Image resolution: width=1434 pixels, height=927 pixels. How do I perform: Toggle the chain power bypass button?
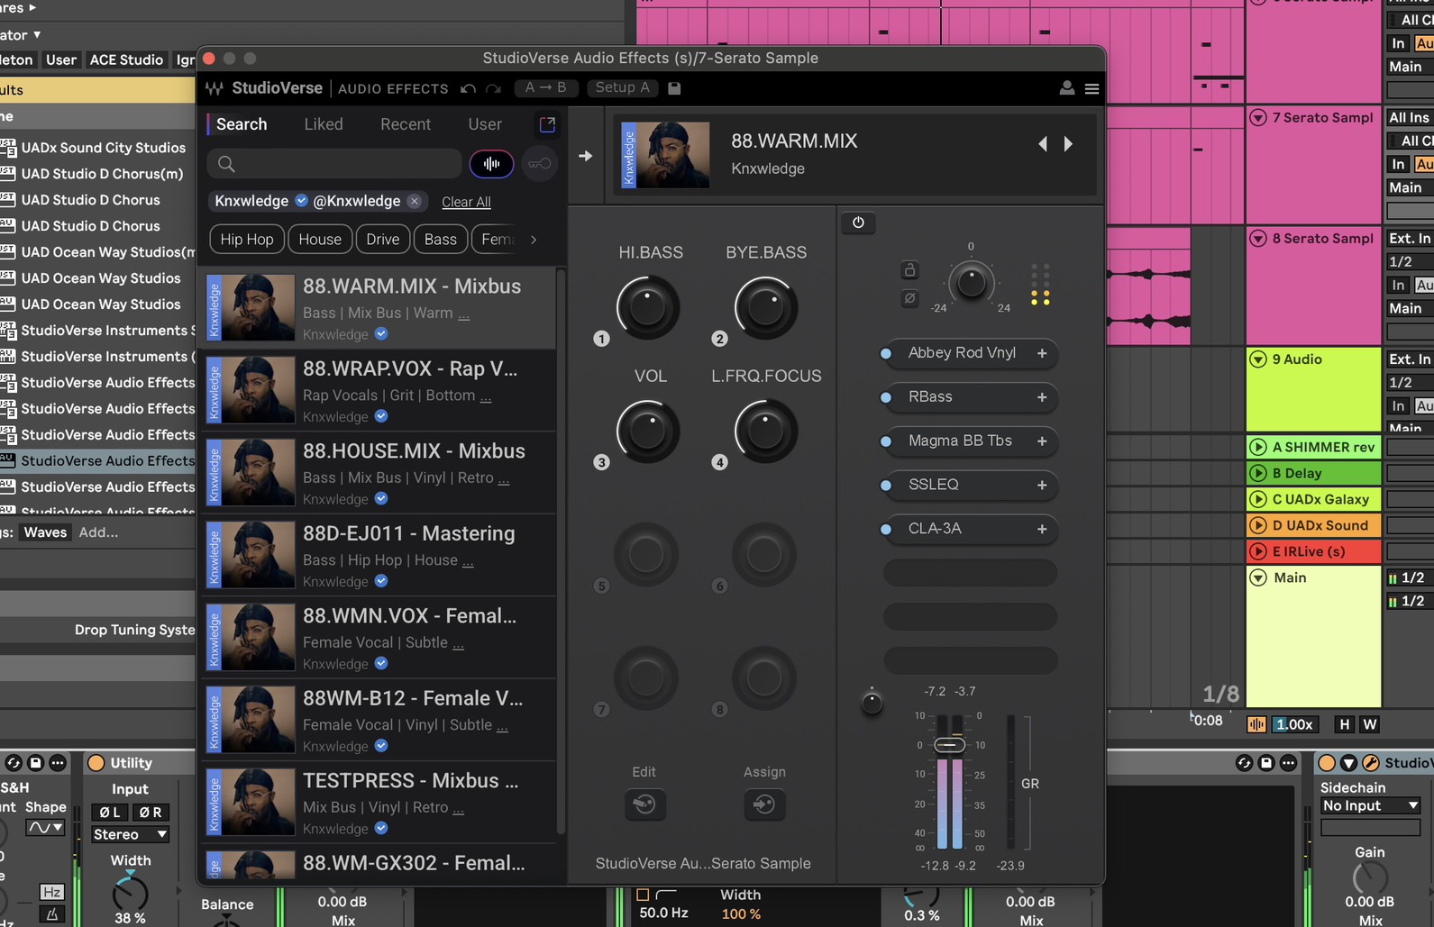[858, 223]
